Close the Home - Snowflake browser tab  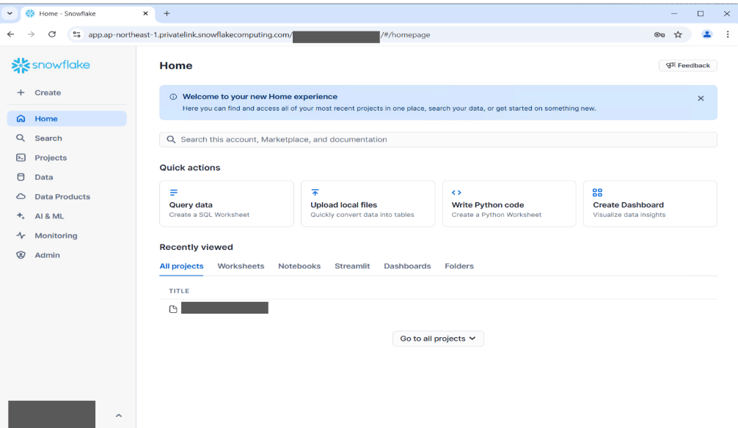[145, 14]
